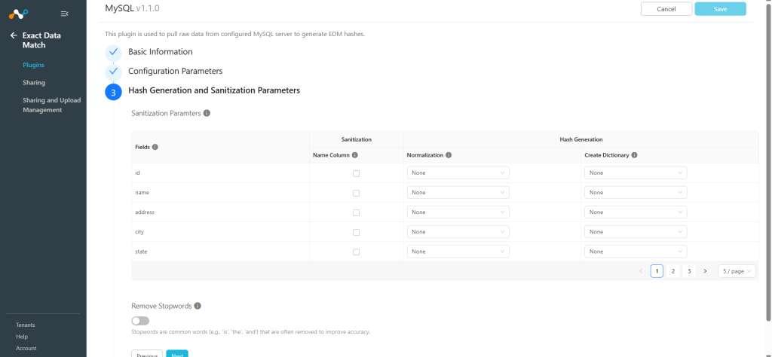
Task: Open the 5 / page size selector
Action: [x=737, y=271]
